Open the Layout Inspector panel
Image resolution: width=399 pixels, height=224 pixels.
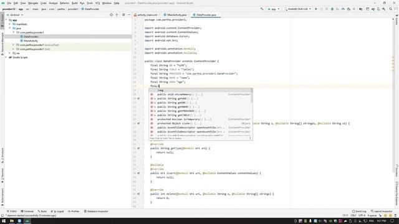[382, 211]
